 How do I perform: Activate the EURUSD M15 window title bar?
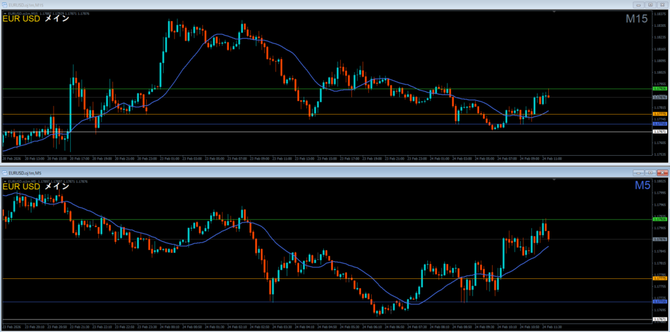(327, 5)
